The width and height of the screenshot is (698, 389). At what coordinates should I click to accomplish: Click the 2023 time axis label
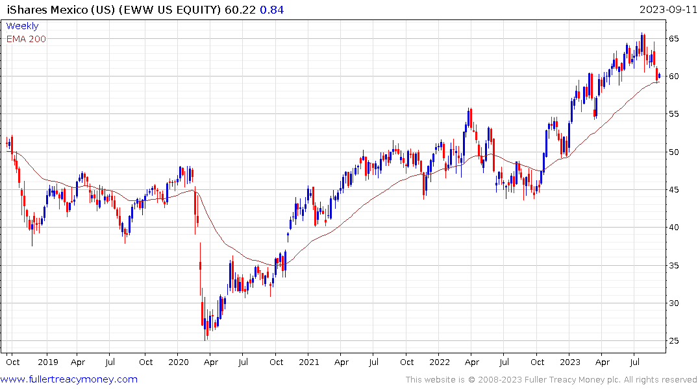pyautogui.click(x=570, y=362)
